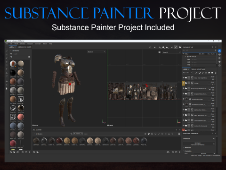This screenshot has height=170, width=226.
Task: Select the white material with red leaf thumbnail
Action: pos(13,64)
